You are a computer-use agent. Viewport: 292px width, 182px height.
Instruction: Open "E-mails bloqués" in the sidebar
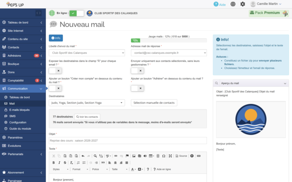(x=19, y=110)
